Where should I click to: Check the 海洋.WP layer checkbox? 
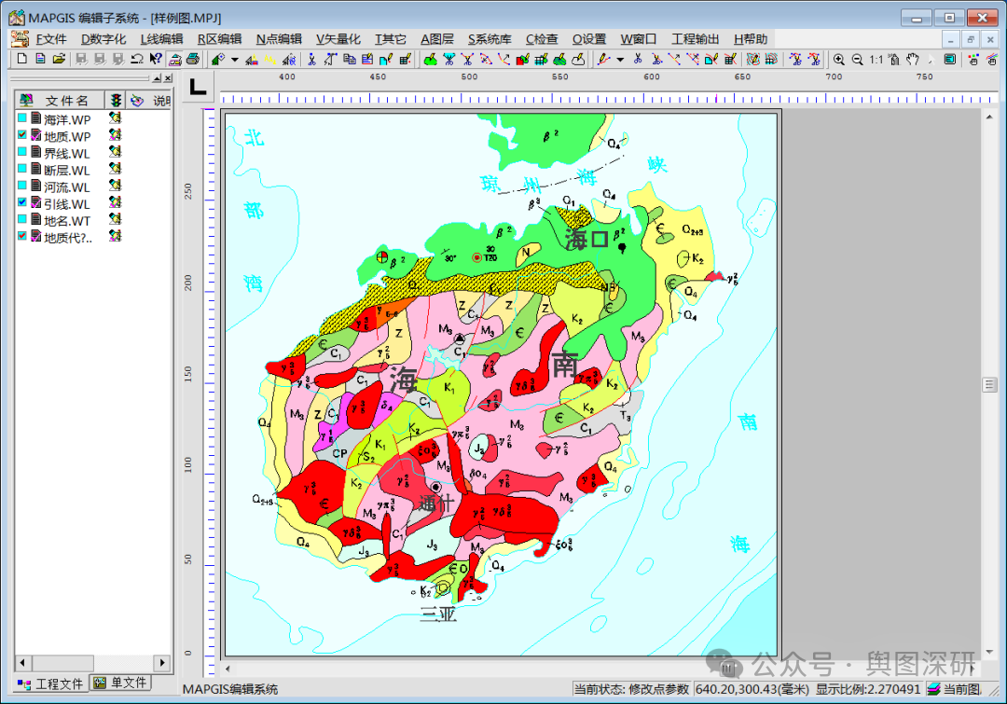[x=22, y=119]
